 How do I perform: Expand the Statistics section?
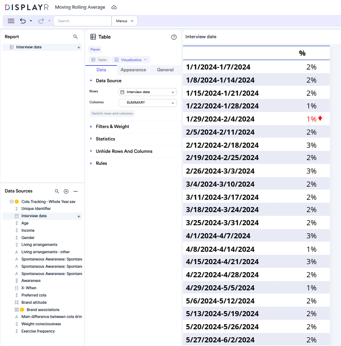click(x=105, y=139)
